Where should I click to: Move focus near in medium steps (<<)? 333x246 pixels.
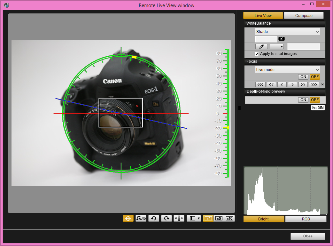coord(271,85)
